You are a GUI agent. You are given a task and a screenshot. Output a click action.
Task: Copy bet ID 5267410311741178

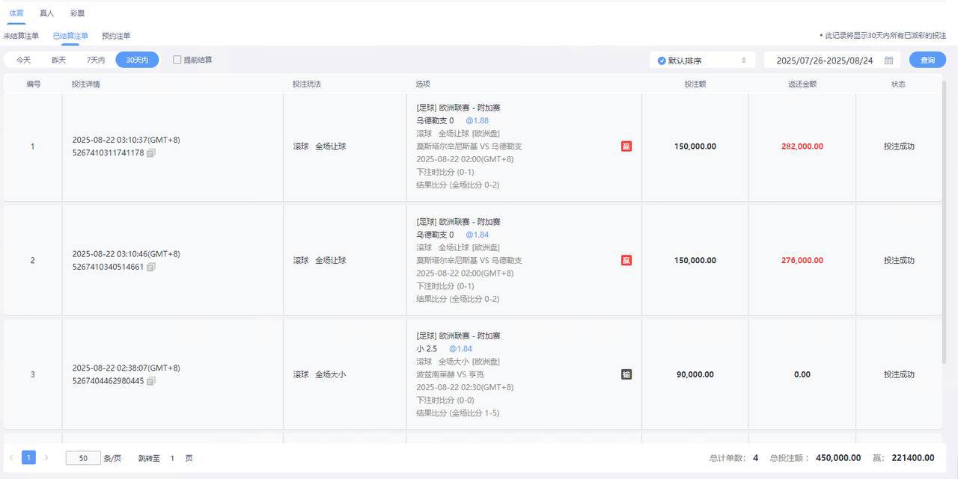151,153
